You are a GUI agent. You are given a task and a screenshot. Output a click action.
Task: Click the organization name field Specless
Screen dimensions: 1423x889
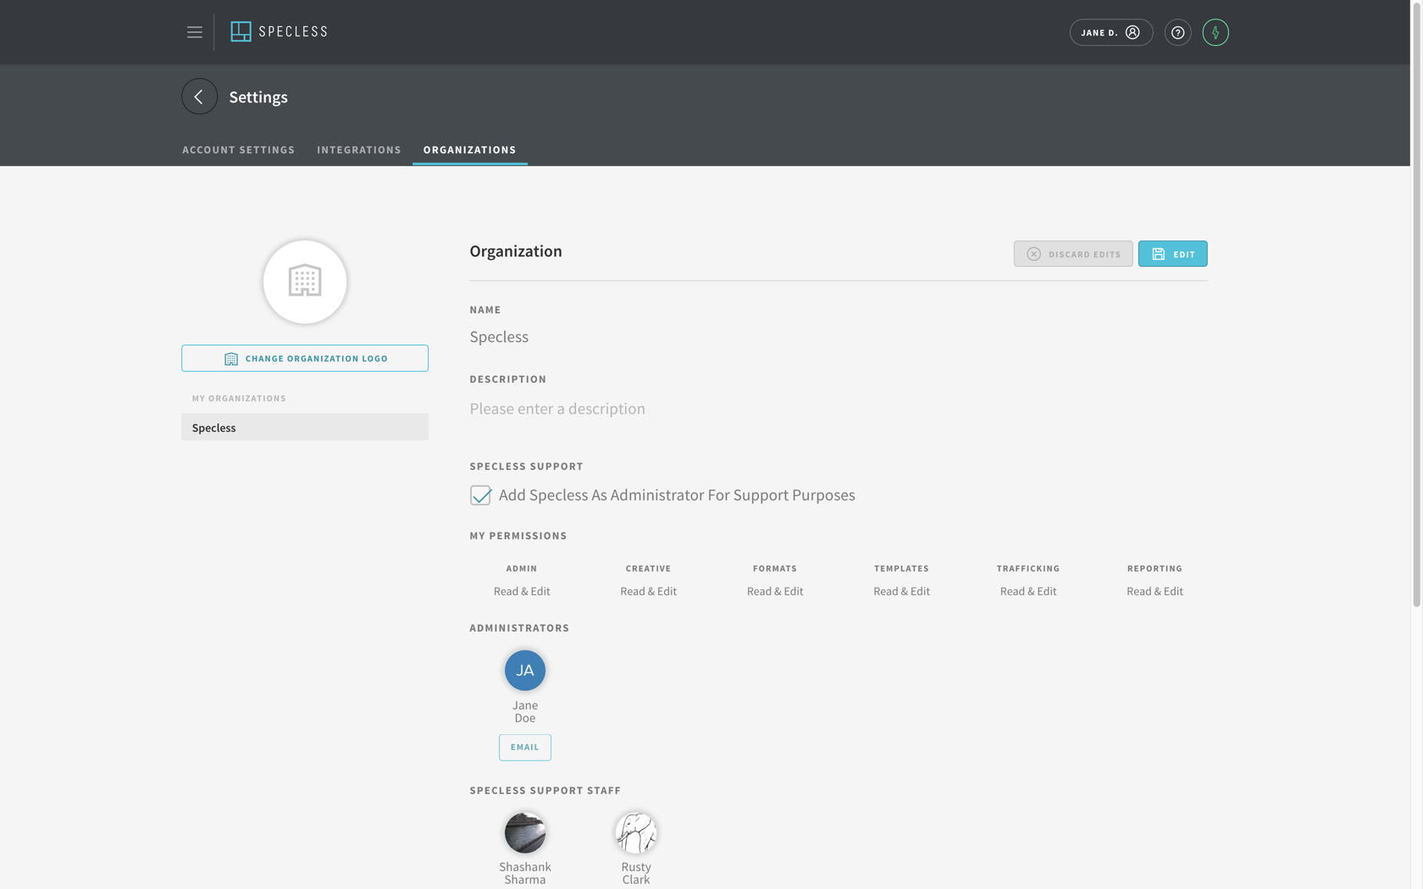point(499,337)
